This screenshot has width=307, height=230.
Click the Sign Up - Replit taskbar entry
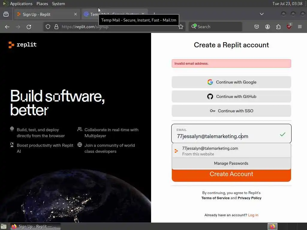coord(35,226)
